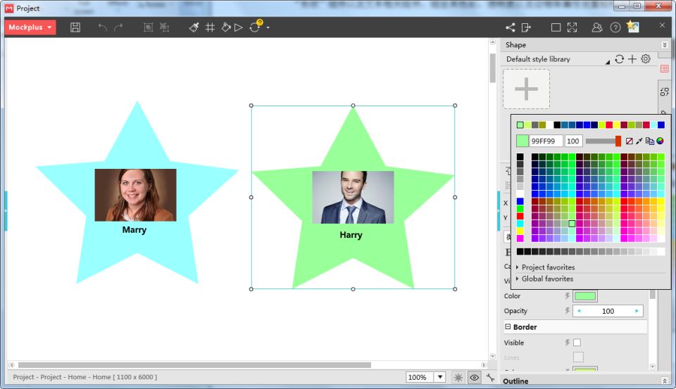Open the 100% zoom dropdown

[439, 378]
